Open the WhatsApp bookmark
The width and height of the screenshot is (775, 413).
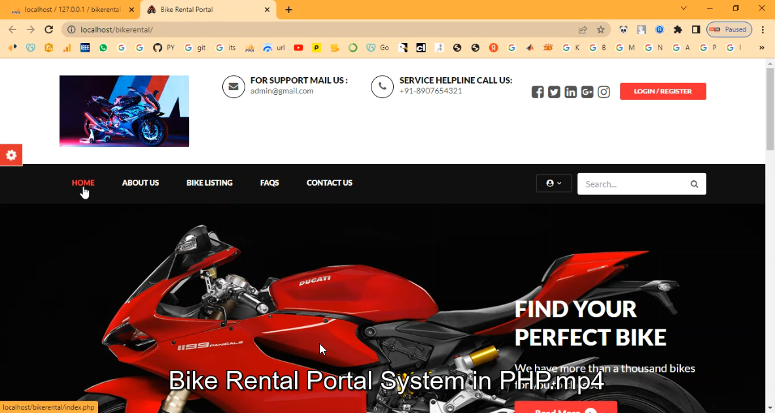click(103, 48)
